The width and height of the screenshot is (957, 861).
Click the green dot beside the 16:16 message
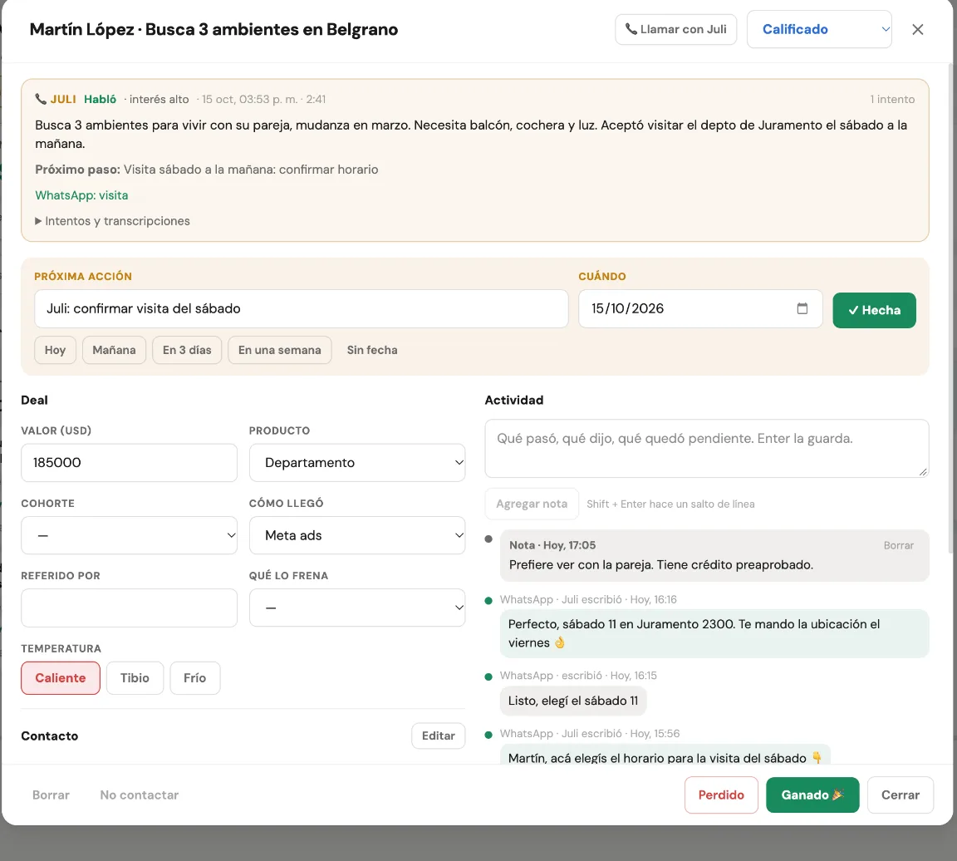click(488, 601)
